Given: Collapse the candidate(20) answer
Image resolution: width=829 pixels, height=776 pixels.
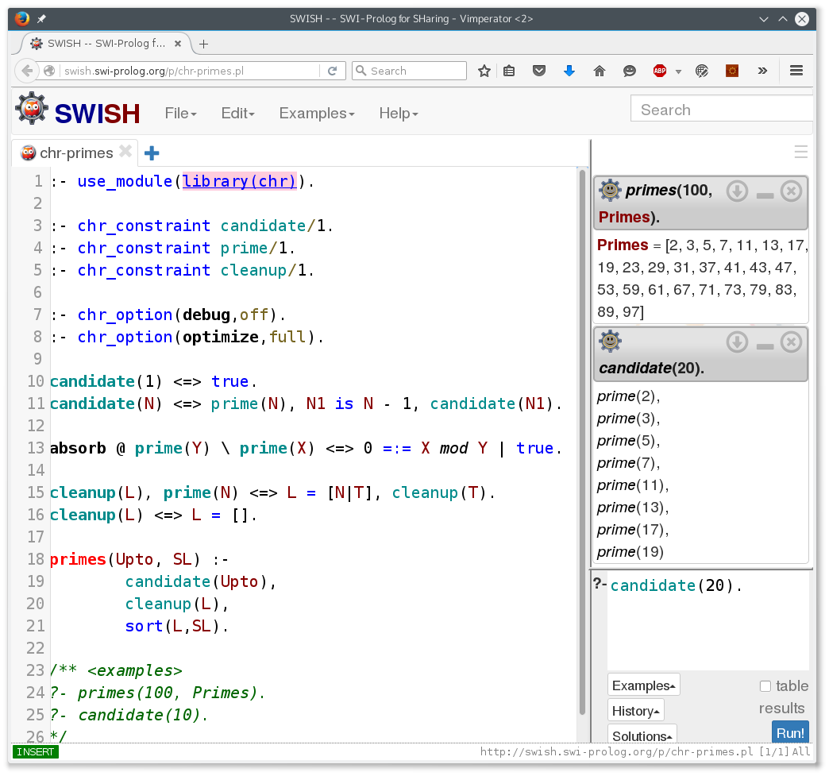Looking at the screenshot, I should (765, 346).
